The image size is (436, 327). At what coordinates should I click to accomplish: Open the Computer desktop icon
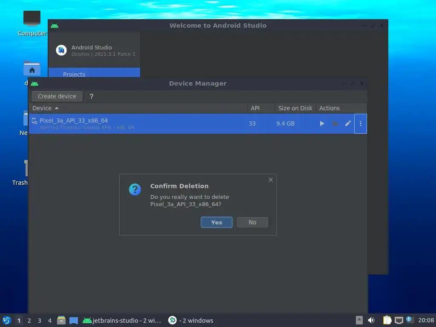pos(32,24)
